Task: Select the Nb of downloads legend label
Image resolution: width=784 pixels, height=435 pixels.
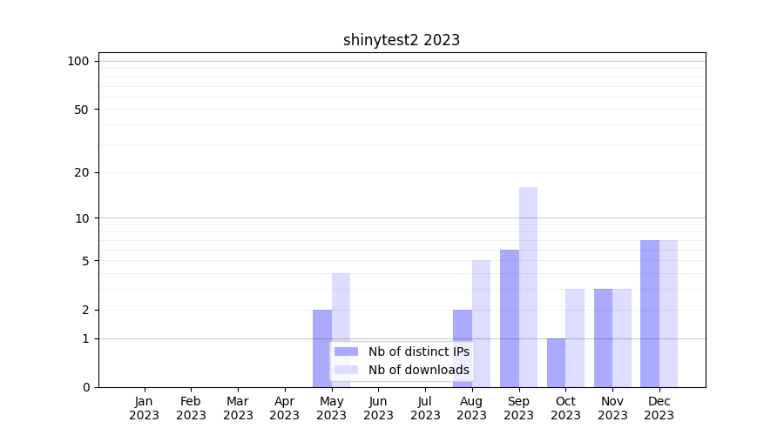Action: coord(418,370)
